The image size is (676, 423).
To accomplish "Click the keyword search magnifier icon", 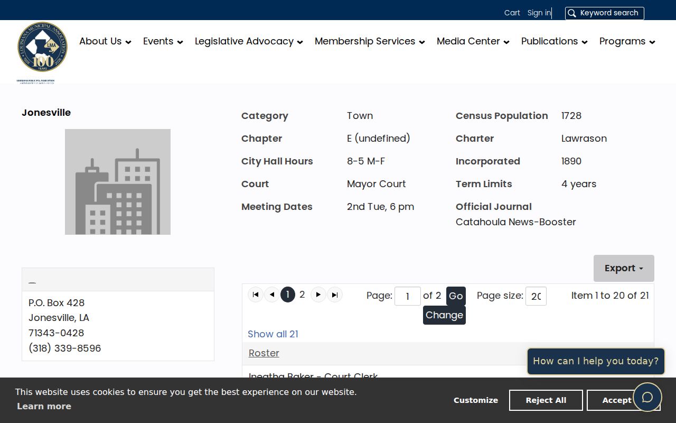I will pos(572,13).
